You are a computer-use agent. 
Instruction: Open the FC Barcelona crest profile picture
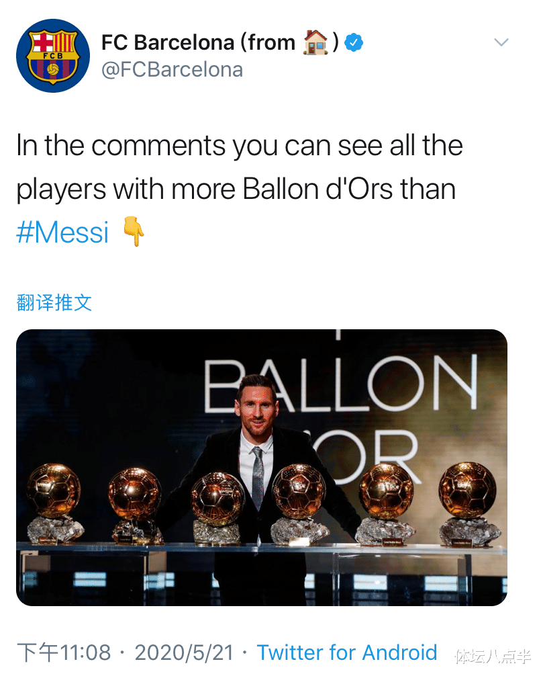tap(53, 56)
